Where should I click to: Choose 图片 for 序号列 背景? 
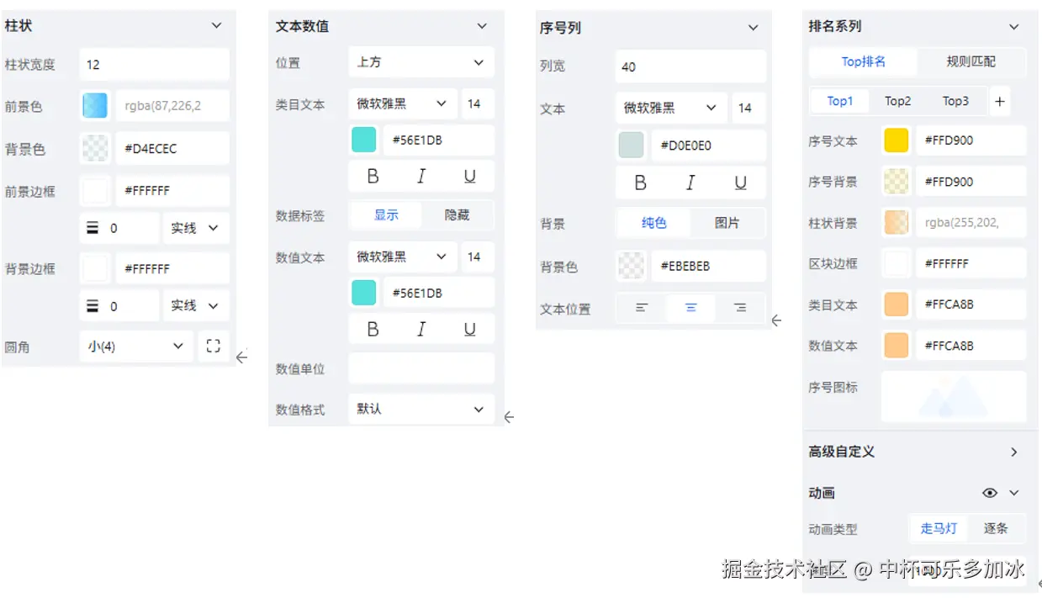(x=727, y=223)
